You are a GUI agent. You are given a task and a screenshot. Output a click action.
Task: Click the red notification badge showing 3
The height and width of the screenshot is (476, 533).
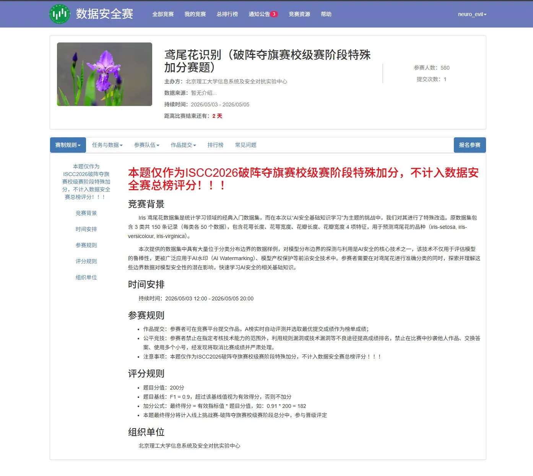coord(274,14)
